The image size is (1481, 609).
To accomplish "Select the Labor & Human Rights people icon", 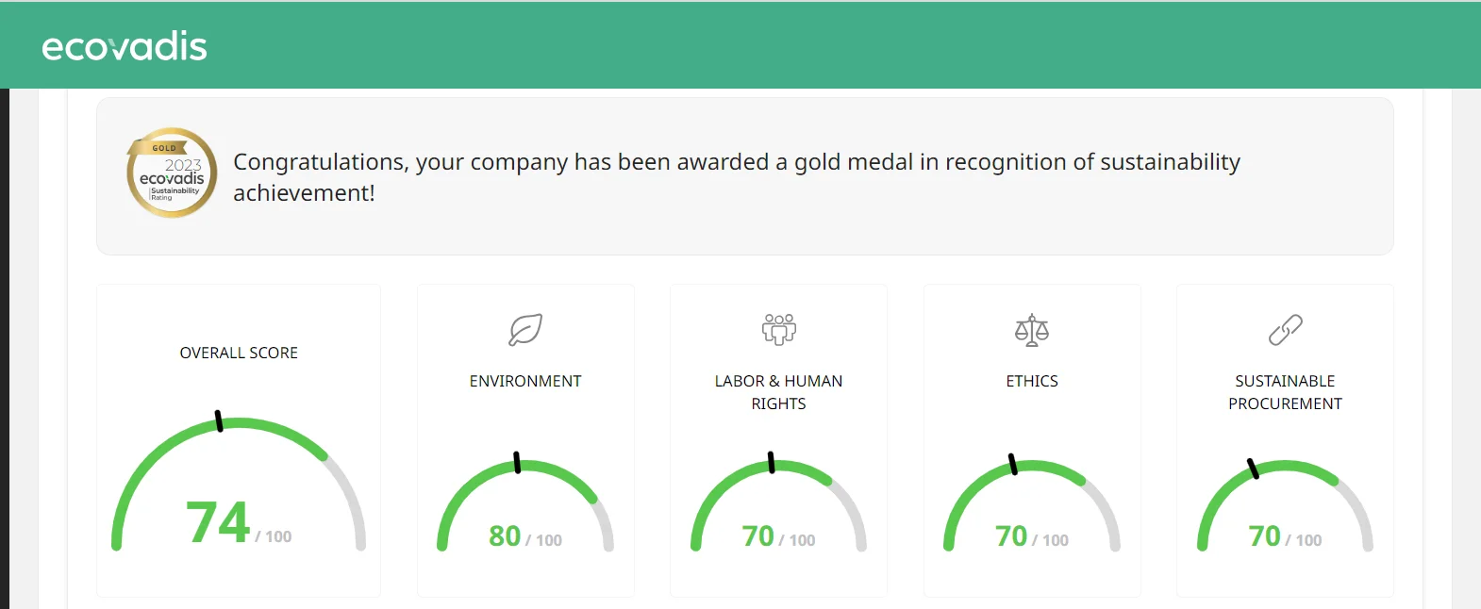I will coord(779,330).
